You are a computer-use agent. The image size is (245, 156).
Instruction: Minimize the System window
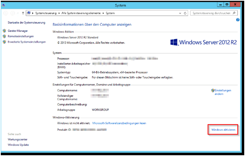pyautogui.click(x=220, y=5)
